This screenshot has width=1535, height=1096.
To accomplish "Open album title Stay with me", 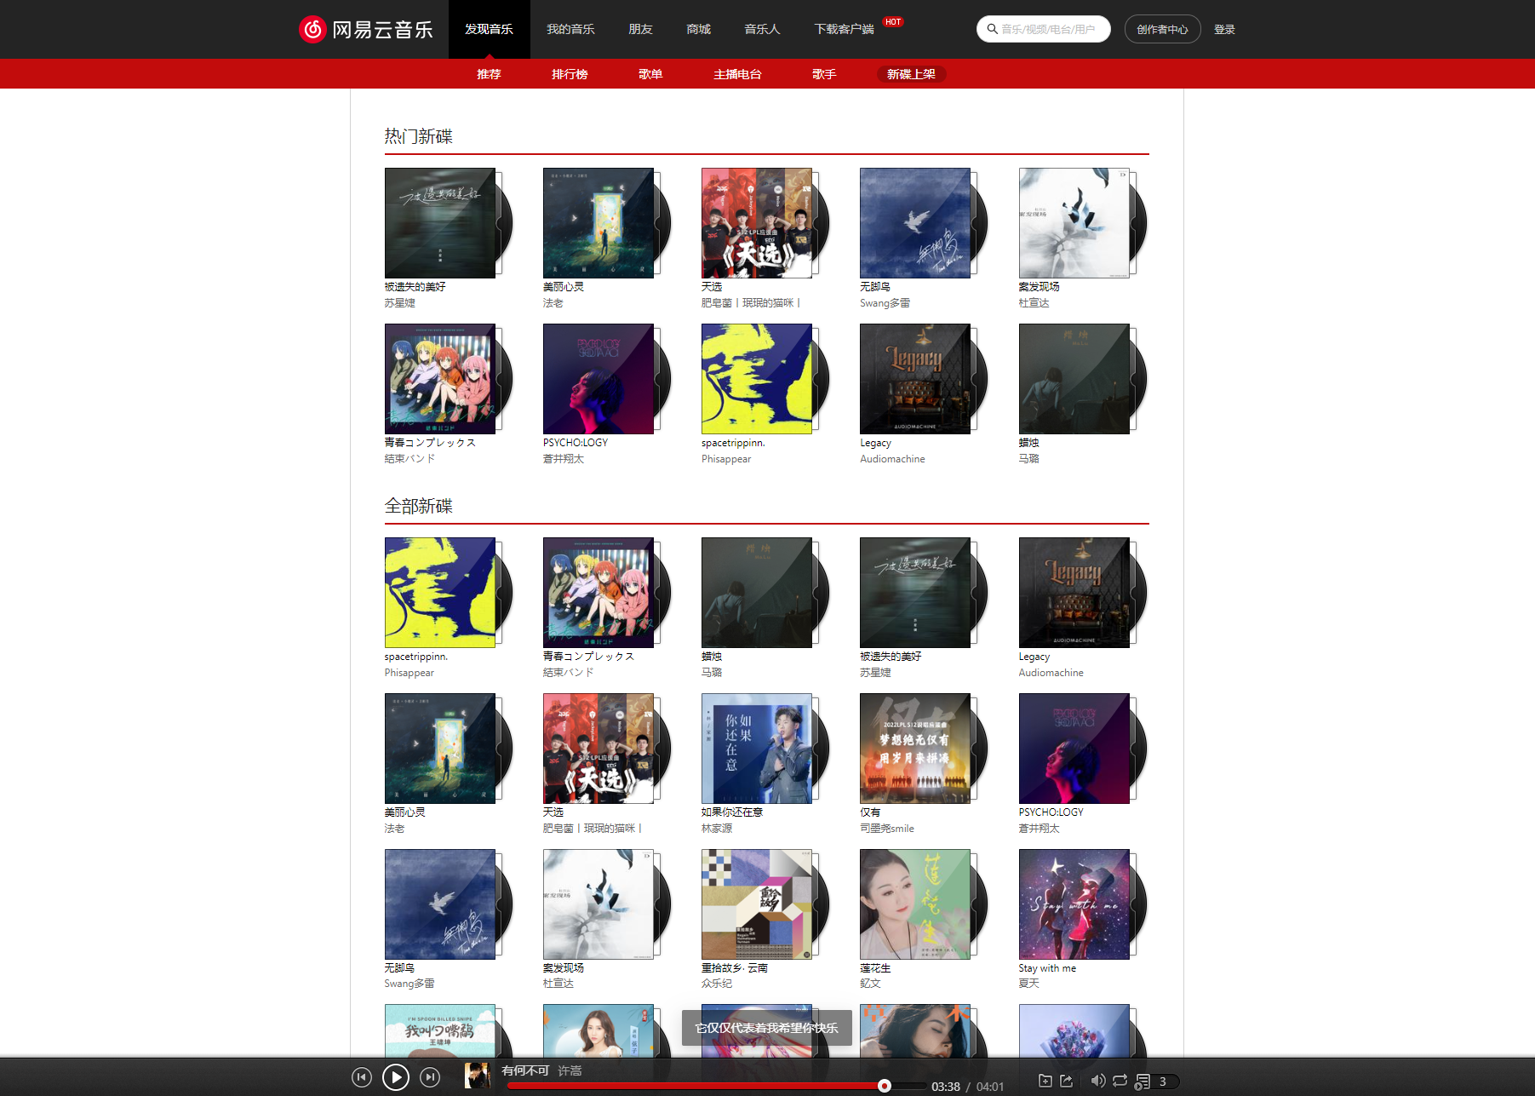I will tap(1047, 968).
